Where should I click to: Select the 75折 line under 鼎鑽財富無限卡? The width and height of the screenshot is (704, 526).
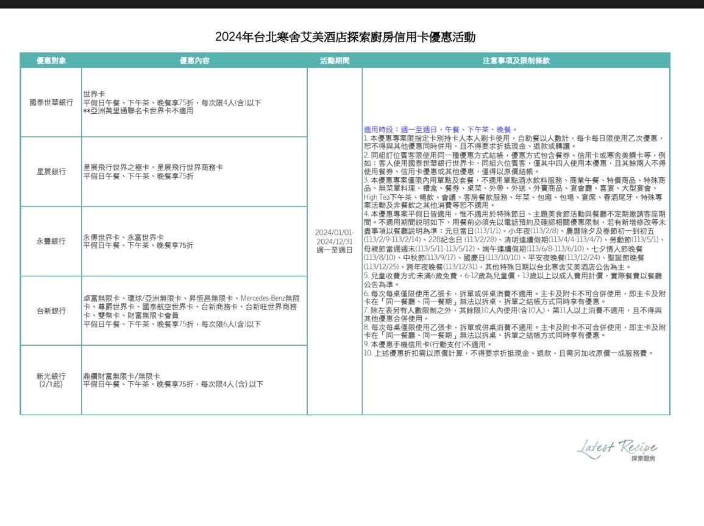pyautogui.click(x=173, y=384)
